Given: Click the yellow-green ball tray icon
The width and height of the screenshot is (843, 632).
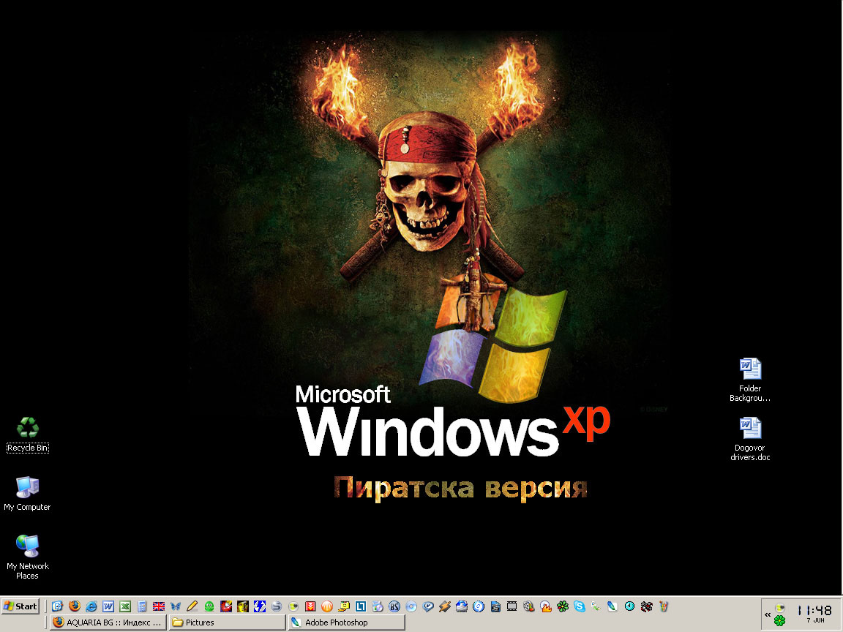Looking at the screenshot, I should click(779, 608).
